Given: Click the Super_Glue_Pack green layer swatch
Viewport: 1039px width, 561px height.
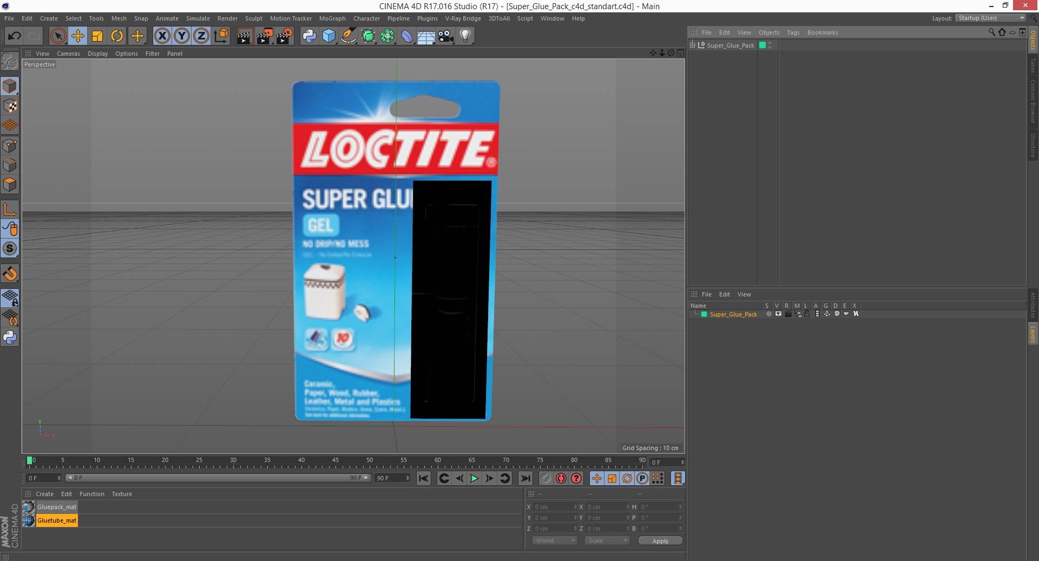Looking at the screenshot, I should (762, 45).
